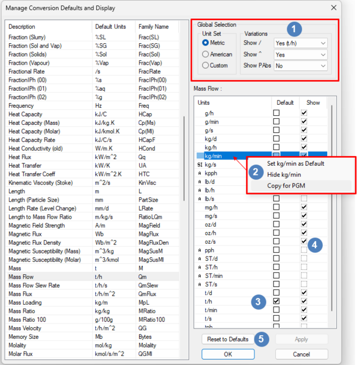Tick the Default checkbox for oz/s
Image resolution: width=357 pixels, height=365 pixels.
tap(276, 241)
